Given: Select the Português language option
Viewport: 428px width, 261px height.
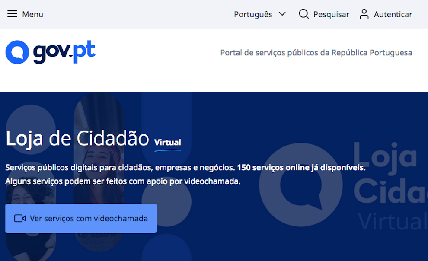Looking at the screenshot, I should coord(253,14).
